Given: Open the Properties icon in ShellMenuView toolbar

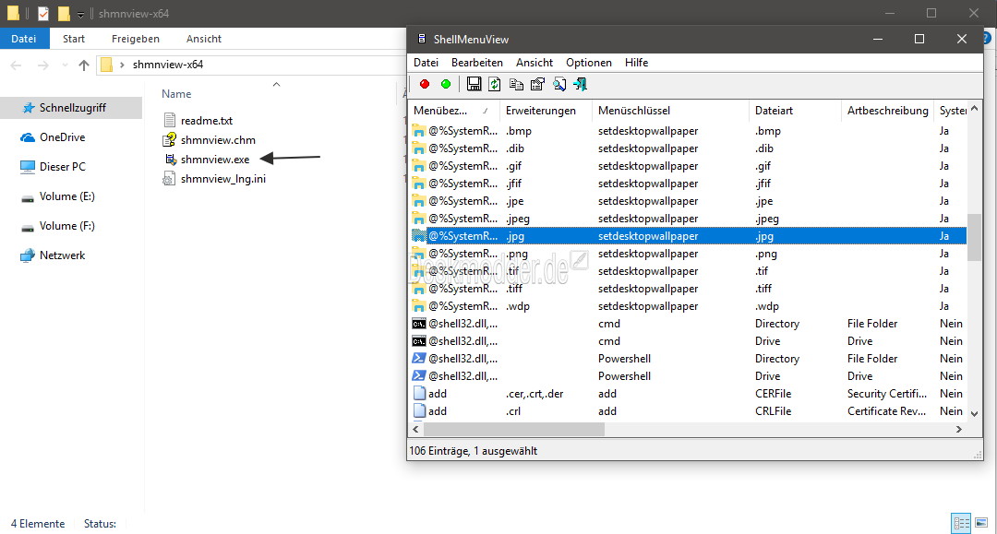Looking at the screenshot, I should 537,84.
